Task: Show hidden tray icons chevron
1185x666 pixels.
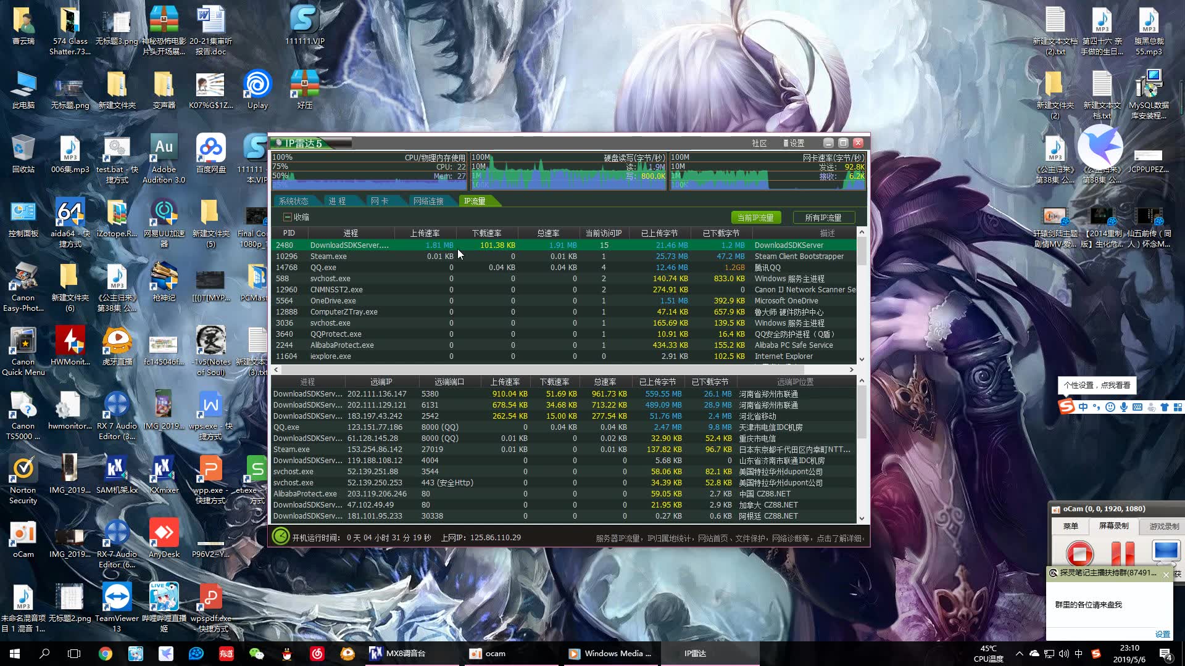Action: 1019,654
